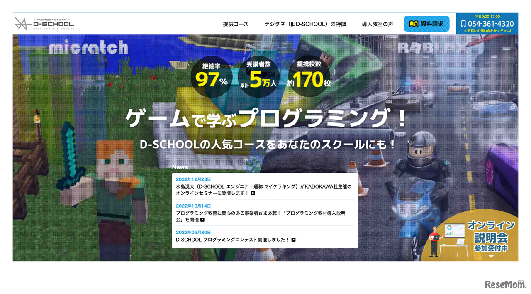This screenshot has height=294, width=531.
Task: Click the phone number 054-361-4320
Action: 491,24
